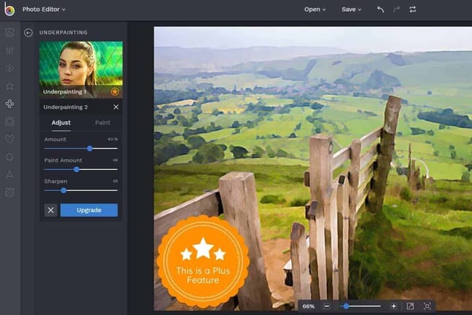This screenshot has width=472, height=315.
Task: Open the Frames tool icon
Action: click(x=9, y=122)
